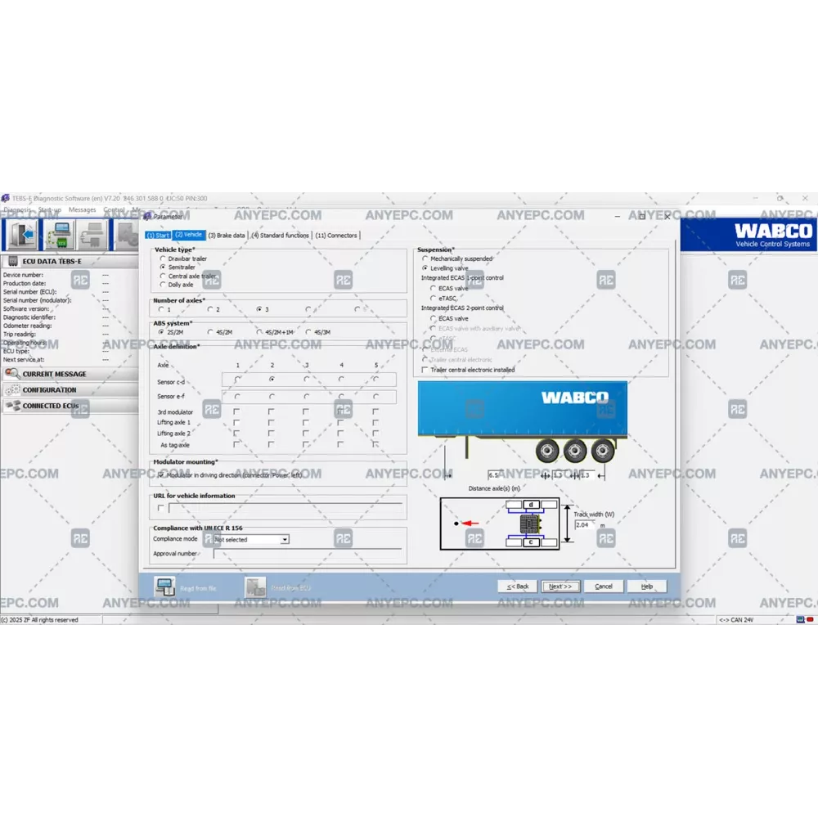Expand the CONNECTED ECUs panel
Screen dimensions: 818x818
(x=51, y=406)
